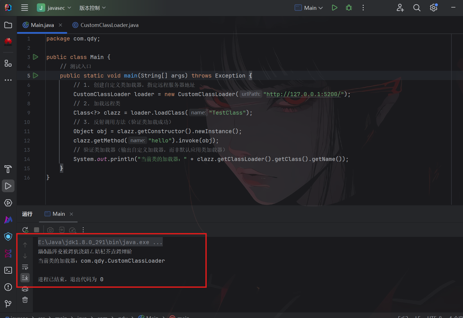Open the Build hammer tool window
Viewport: 463px width, 318px height.
click(x=8, y=169)
